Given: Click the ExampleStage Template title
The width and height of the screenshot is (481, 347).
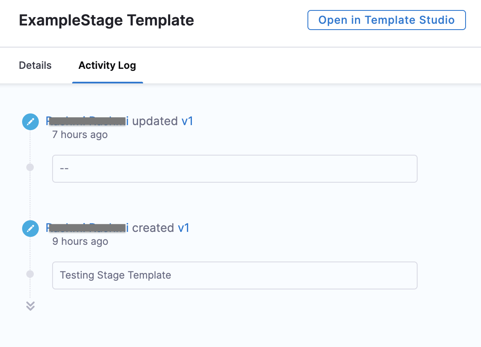Looking at the screenshot, I should [x=106, y=20].
